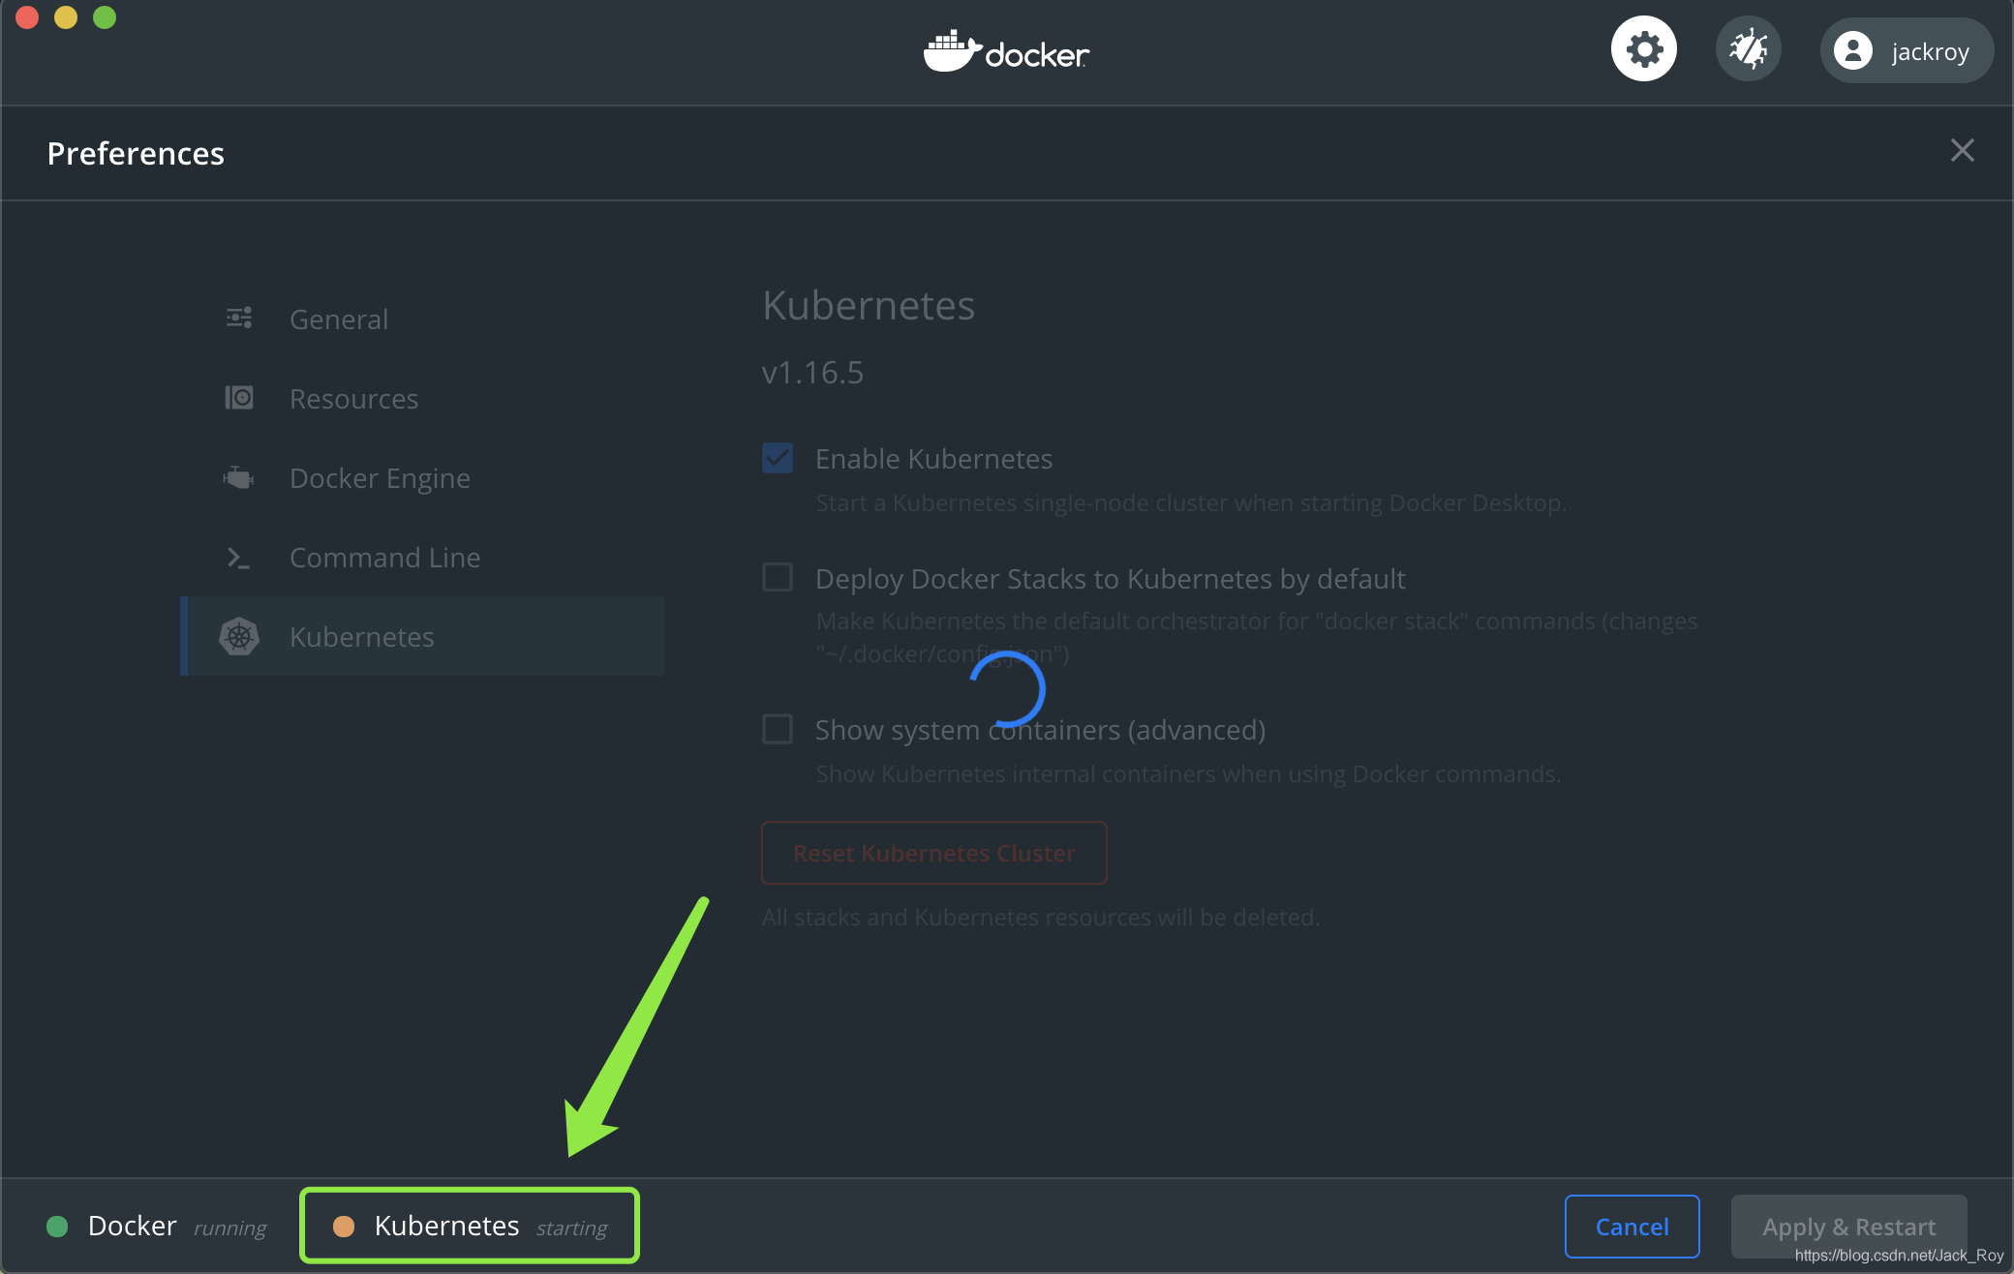Click the Cancel button
Screen dimensions: 2014x1274
tap(1633, 1227)
